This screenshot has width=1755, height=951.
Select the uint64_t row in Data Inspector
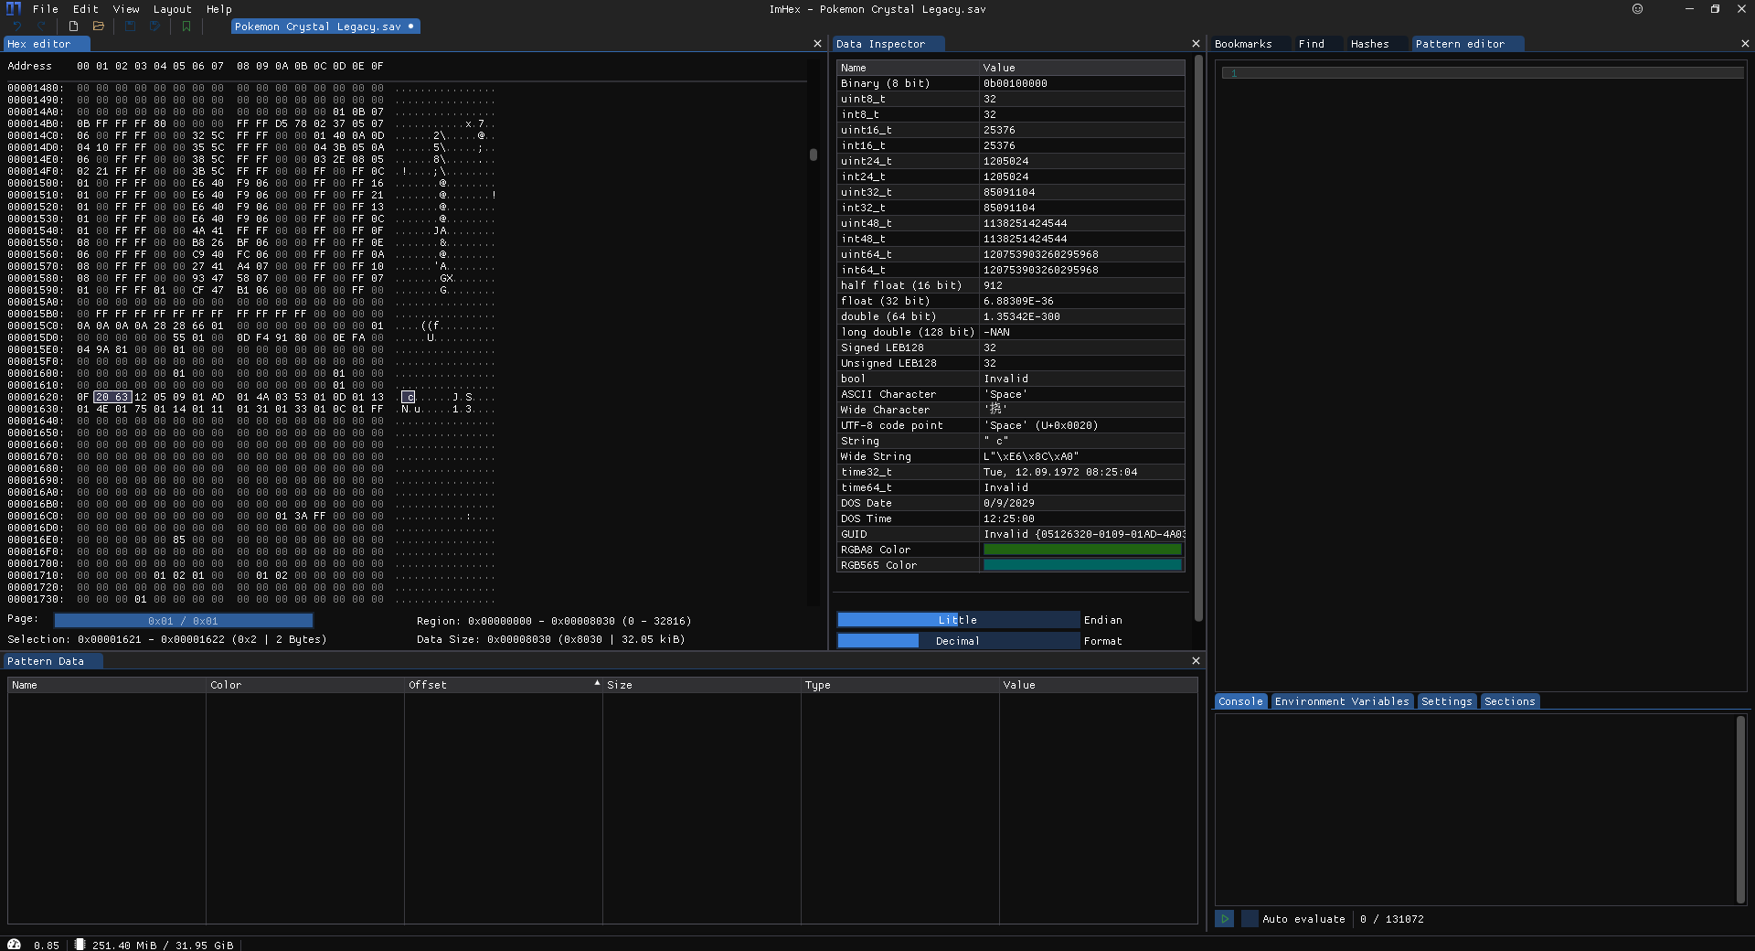click(x=1011, y=254)
